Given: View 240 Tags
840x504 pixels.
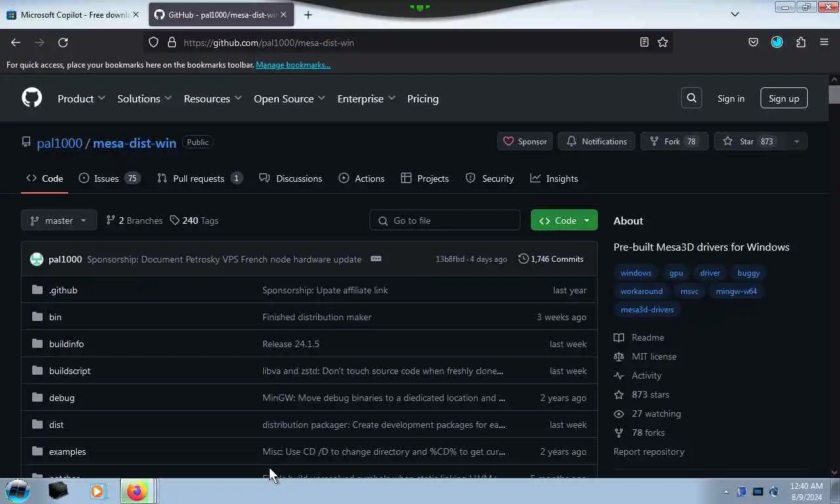Looking at the screenshot, I should [194, 220].
